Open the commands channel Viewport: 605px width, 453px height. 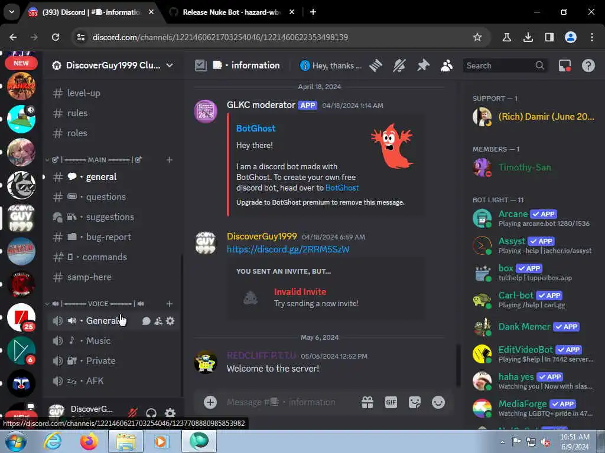[113, 257]
